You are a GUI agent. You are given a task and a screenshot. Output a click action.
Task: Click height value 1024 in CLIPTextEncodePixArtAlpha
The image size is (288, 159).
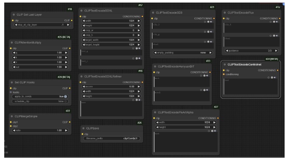[207, 127]
